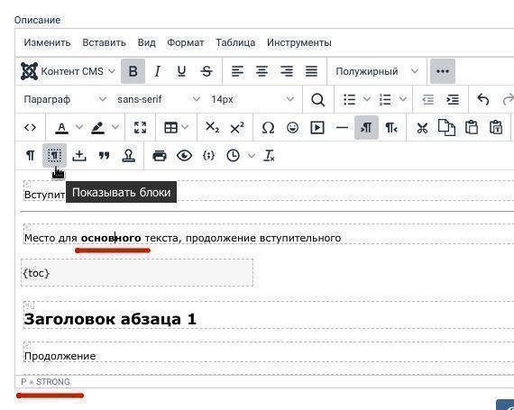The width and height of the screenshot is (514, 410).
Task: Paste as plain text
Action: tap(496, 127)
